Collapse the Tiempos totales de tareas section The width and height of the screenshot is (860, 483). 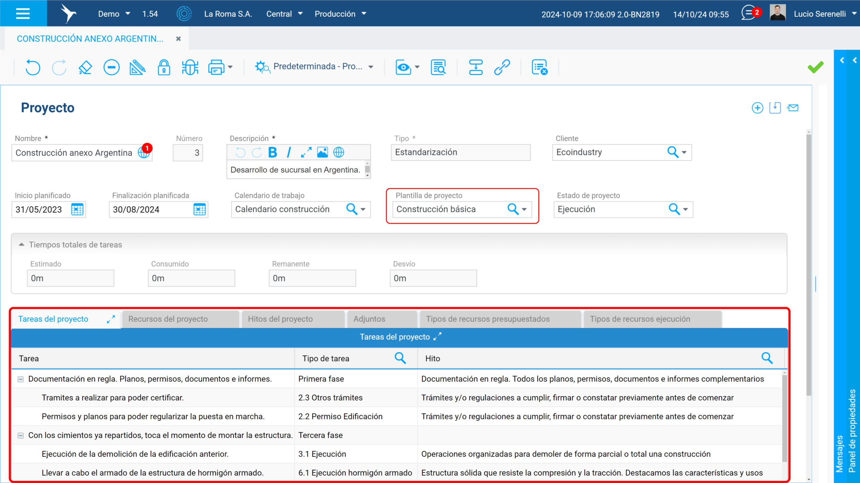[x=21, y=245]
